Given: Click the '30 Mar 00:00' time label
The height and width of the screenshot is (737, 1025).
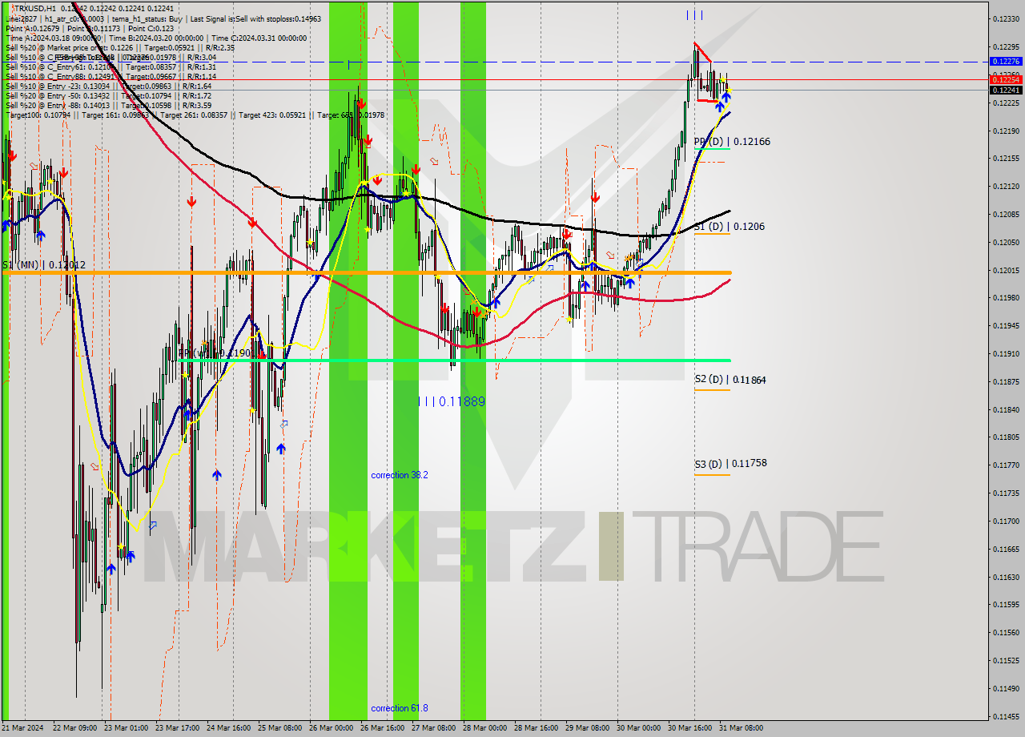Looking at the screenshot, I should pyautogui.click(x=637, y=728).
